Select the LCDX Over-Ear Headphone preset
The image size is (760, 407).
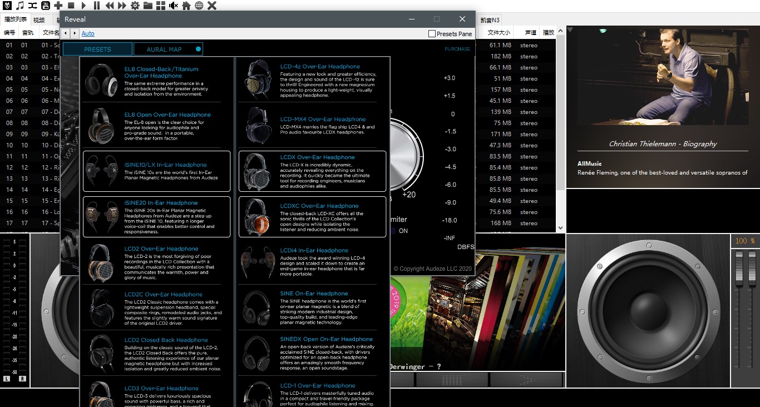click(x=312, y=171)
